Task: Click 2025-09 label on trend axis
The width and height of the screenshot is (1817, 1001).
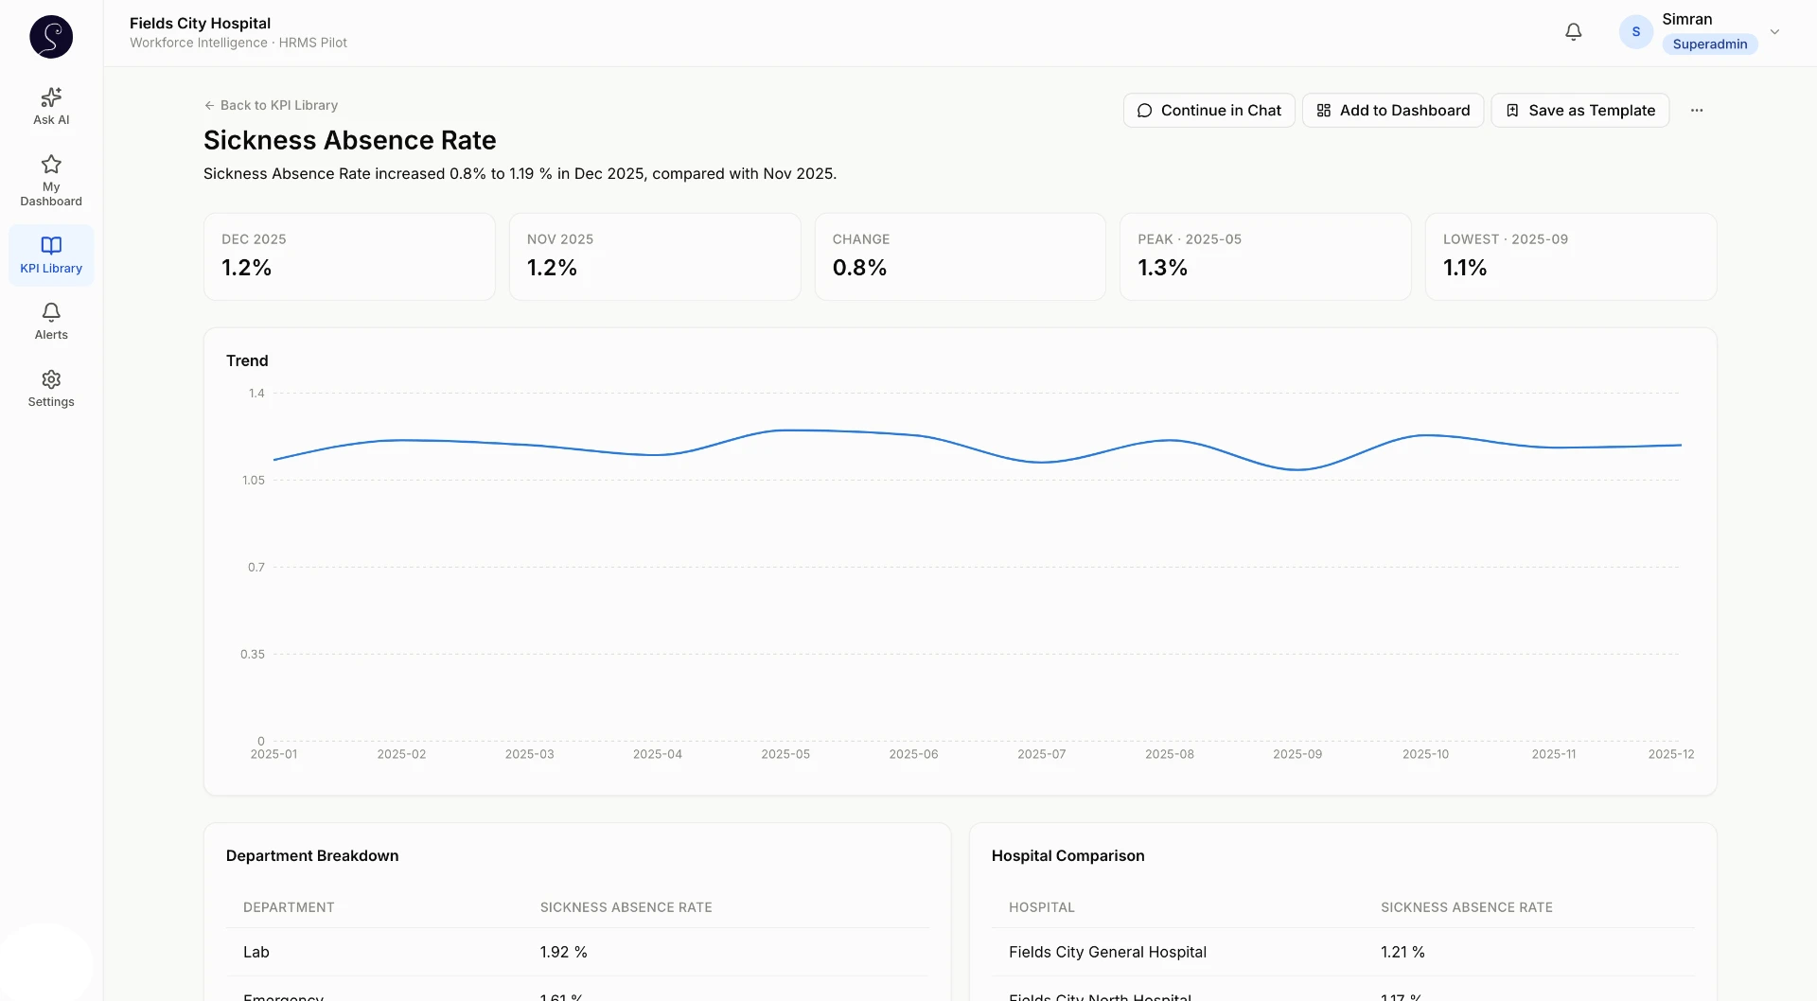Action: pyautogui.click(x=1297, y=754)
